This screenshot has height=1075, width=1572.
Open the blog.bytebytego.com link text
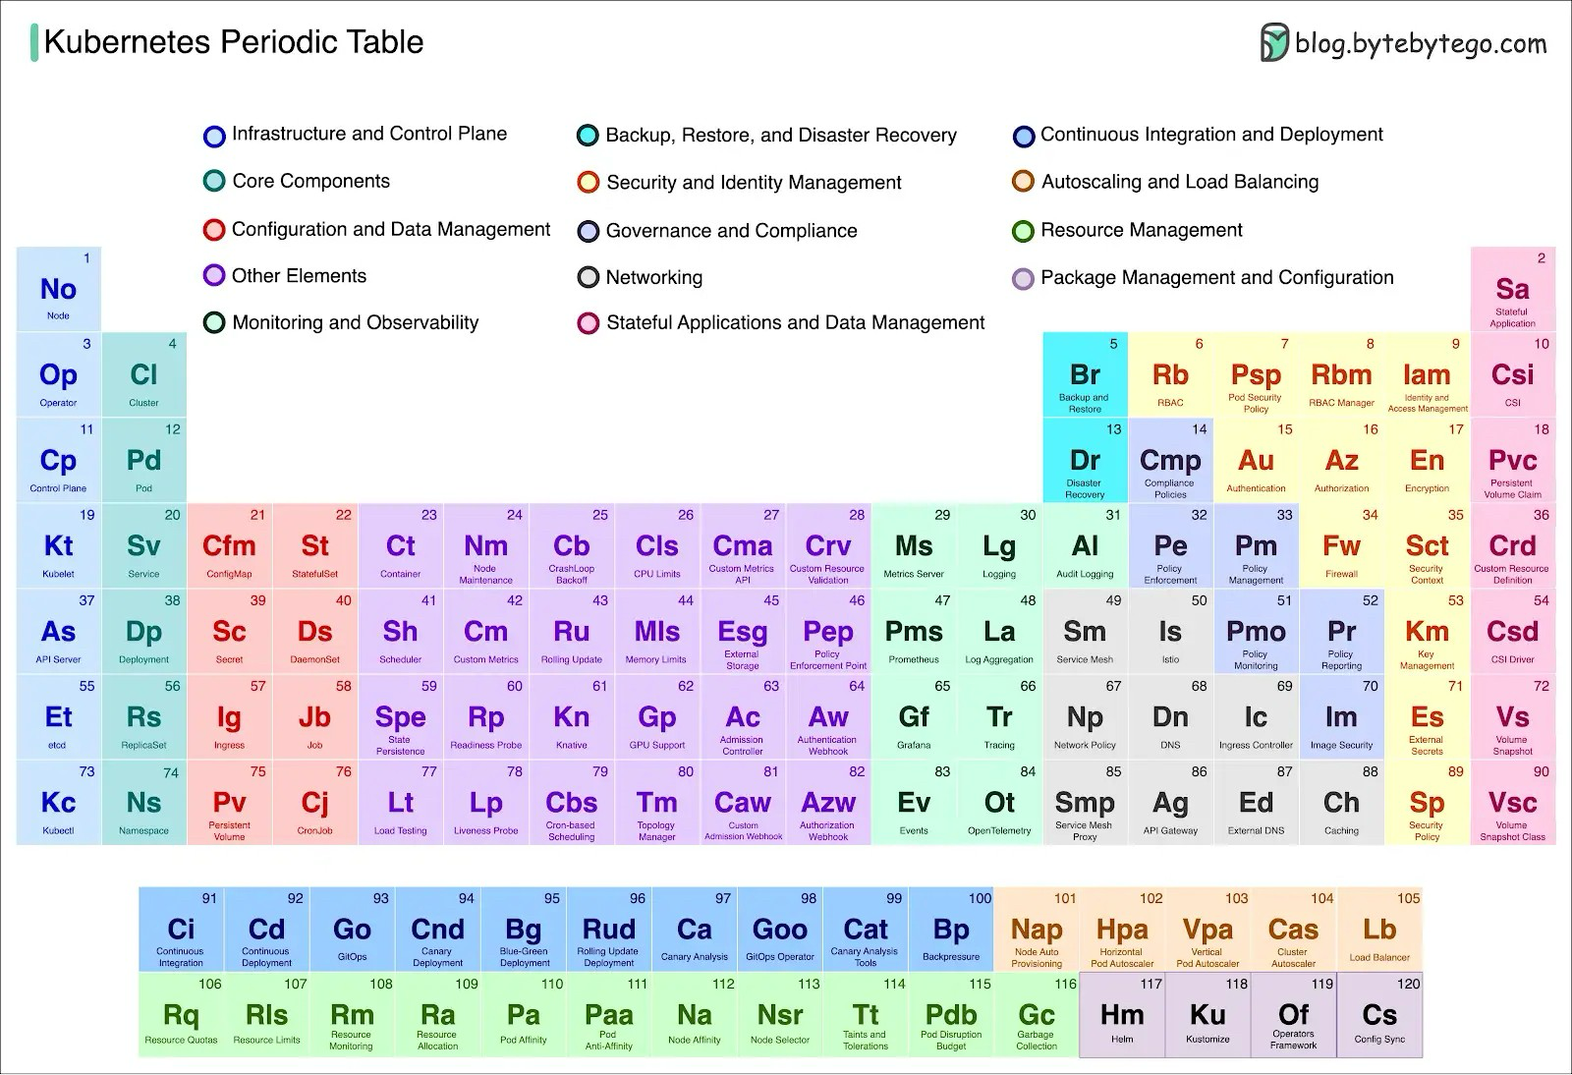(x=1421, y=43)
